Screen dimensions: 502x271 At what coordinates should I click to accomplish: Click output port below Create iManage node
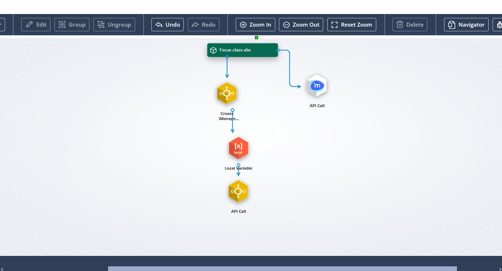click(232, 110)
